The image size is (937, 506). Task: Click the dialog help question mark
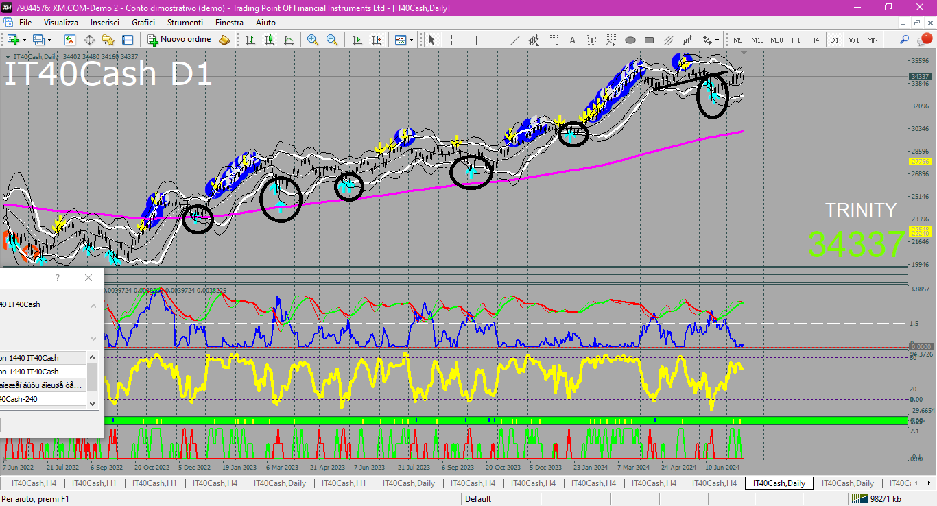(58, 278)
